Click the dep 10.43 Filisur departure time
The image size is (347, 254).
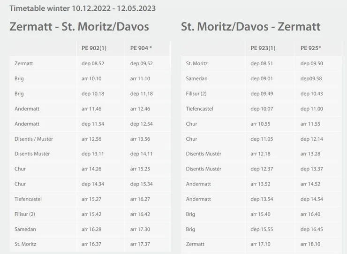tap(311, 94)
